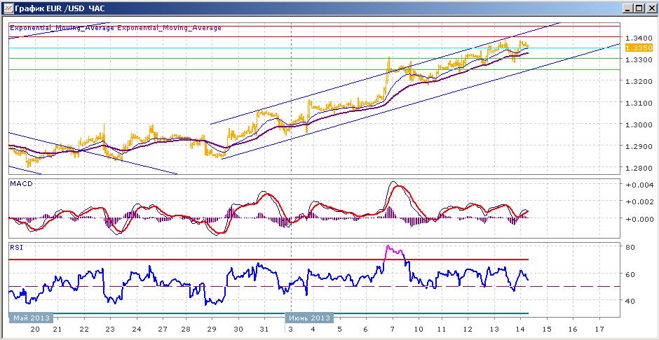The width and height of the screenshot is (659, 340).
Task: Click date 22 on the time axis
Action: coord(84,329)
